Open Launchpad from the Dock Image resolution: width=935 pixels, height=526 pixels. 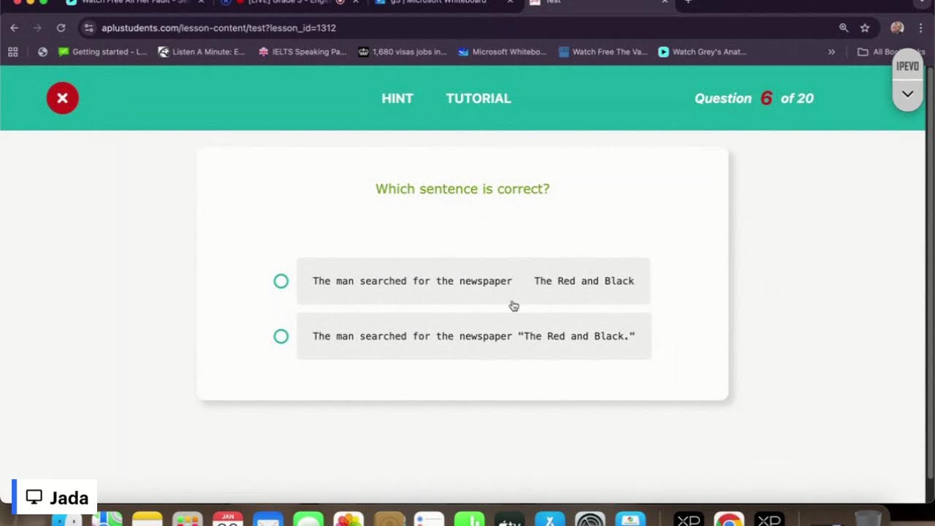[188, 519]
